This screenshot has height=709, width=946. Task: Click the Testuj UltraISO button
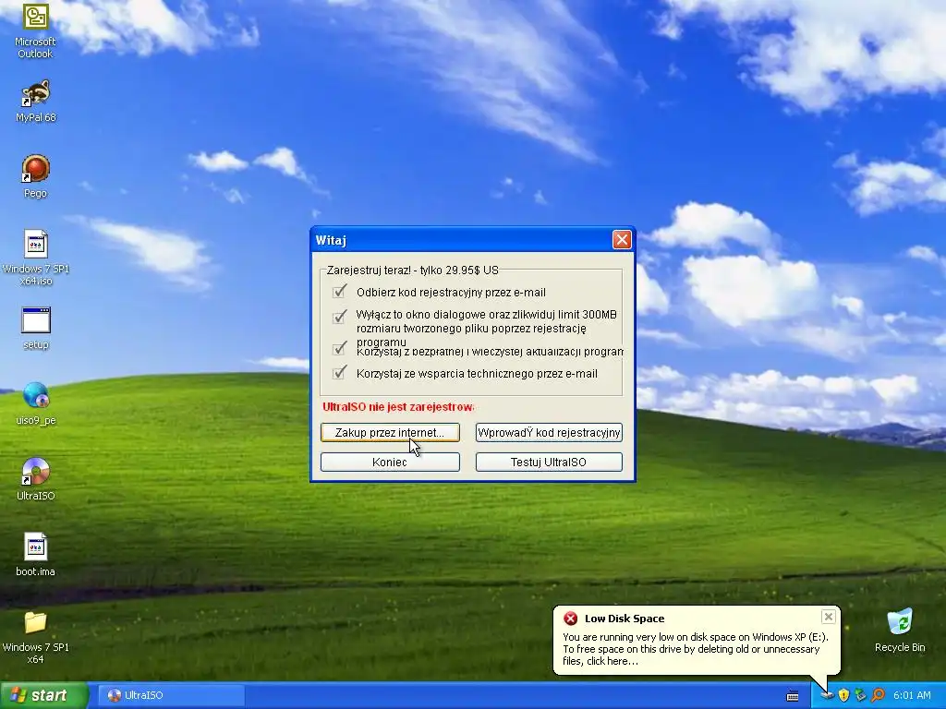coord(549,462)
